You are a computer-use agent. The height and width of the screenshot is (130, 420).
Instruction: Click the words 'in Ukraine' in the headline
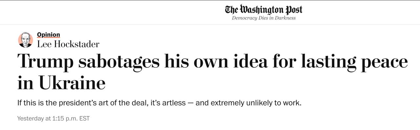click(61, 84)
